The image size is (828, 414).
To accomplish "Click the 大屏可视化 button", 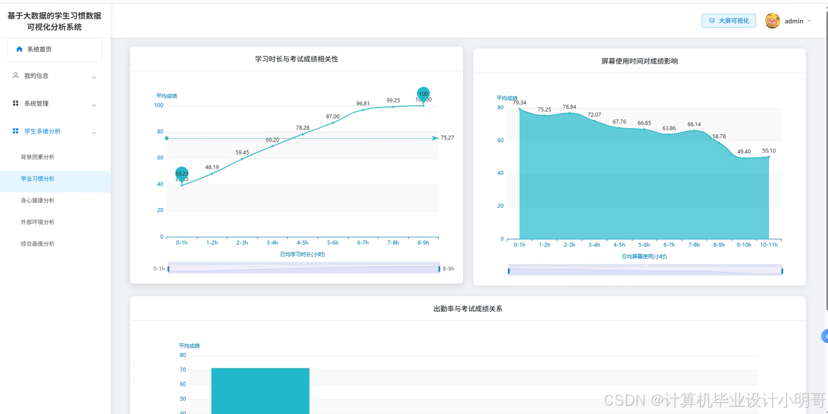I will [x=728, y=21].
